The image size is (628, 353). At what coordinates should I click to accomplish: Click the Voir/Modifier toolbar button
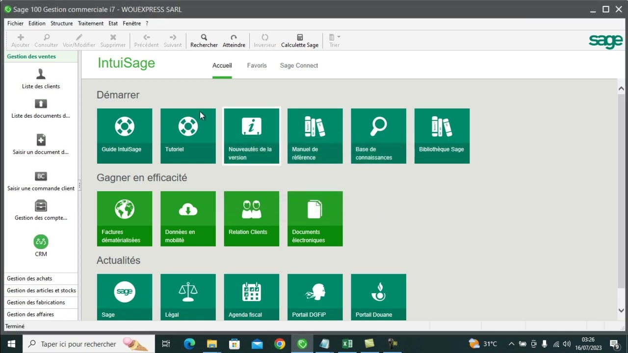click(79, 41)
